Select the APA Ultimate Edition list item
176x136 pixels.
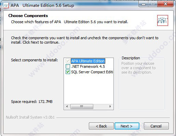point(88,61)
